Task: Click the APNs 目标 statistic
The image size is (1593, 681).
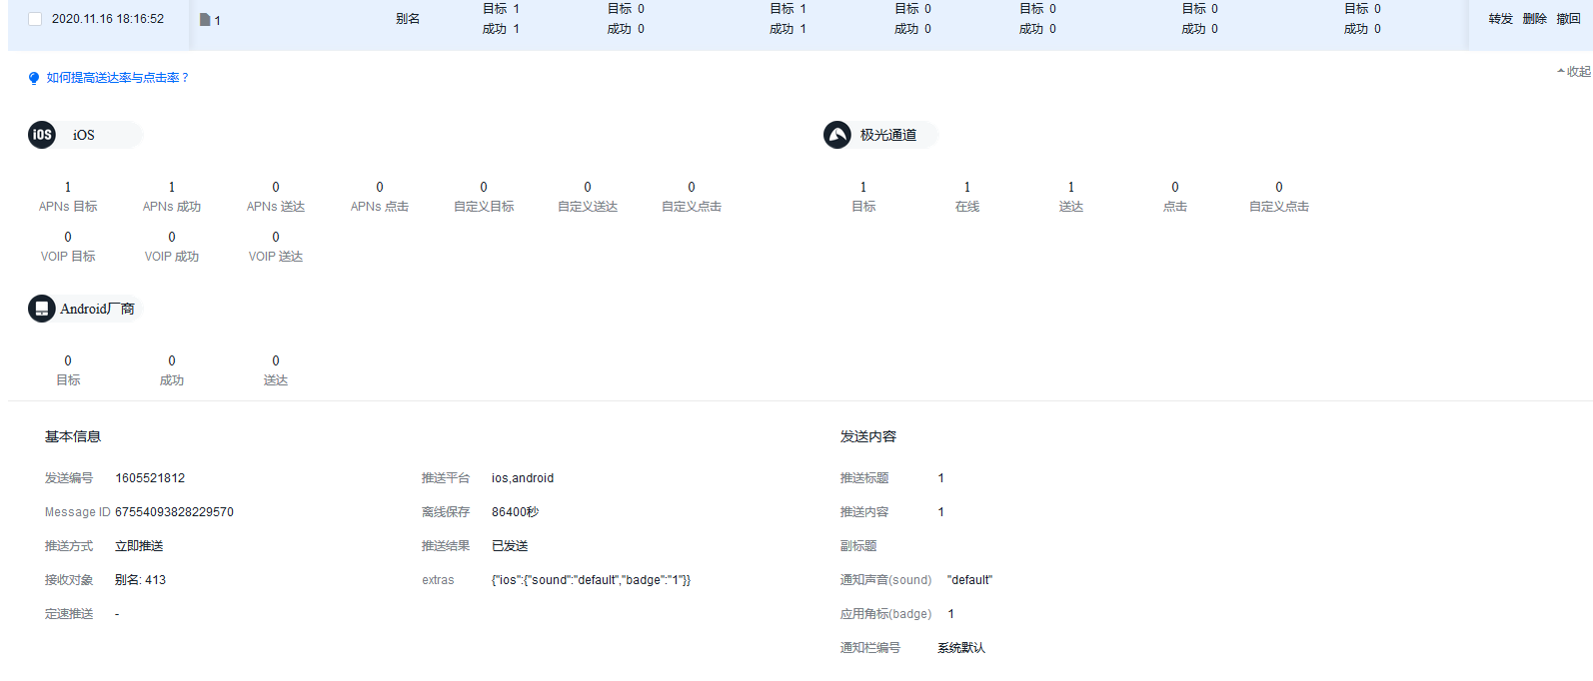Action: click(68, 197)
